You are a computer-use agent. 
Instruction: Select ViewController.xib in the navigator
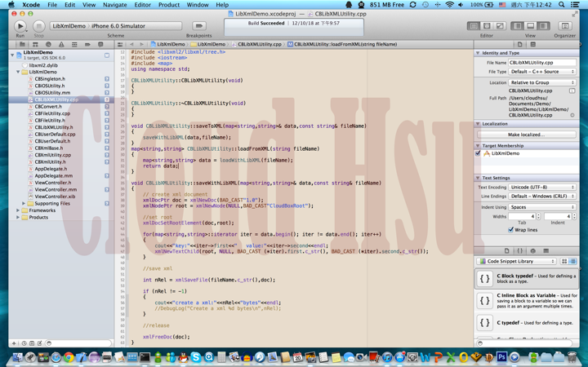[x=55, y=197]
